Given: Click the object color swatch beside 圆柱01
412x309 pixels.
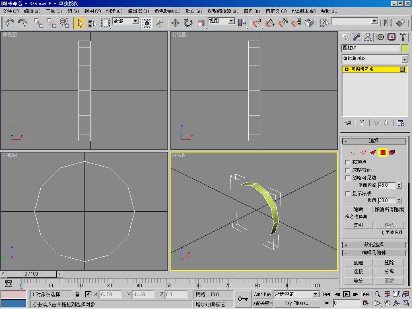Looking at the screenshot, I should click(x=405, y=48).
